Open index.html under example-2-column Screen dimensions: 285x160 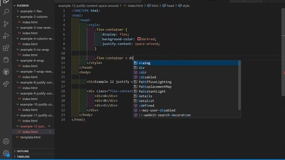[30, 22]
